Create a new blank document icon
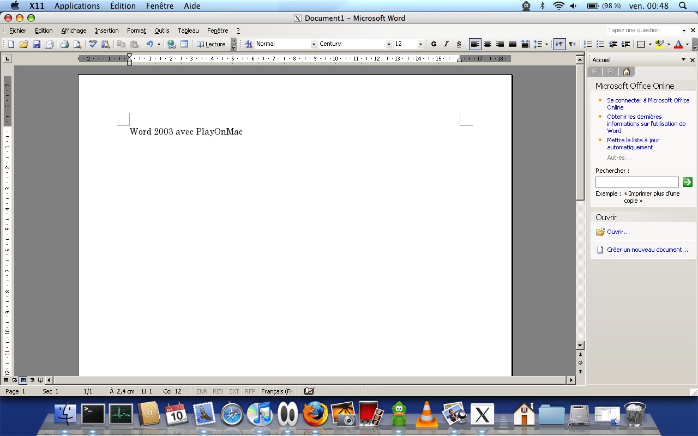This screenshot has width=698, height=436. tap(11, 44)
